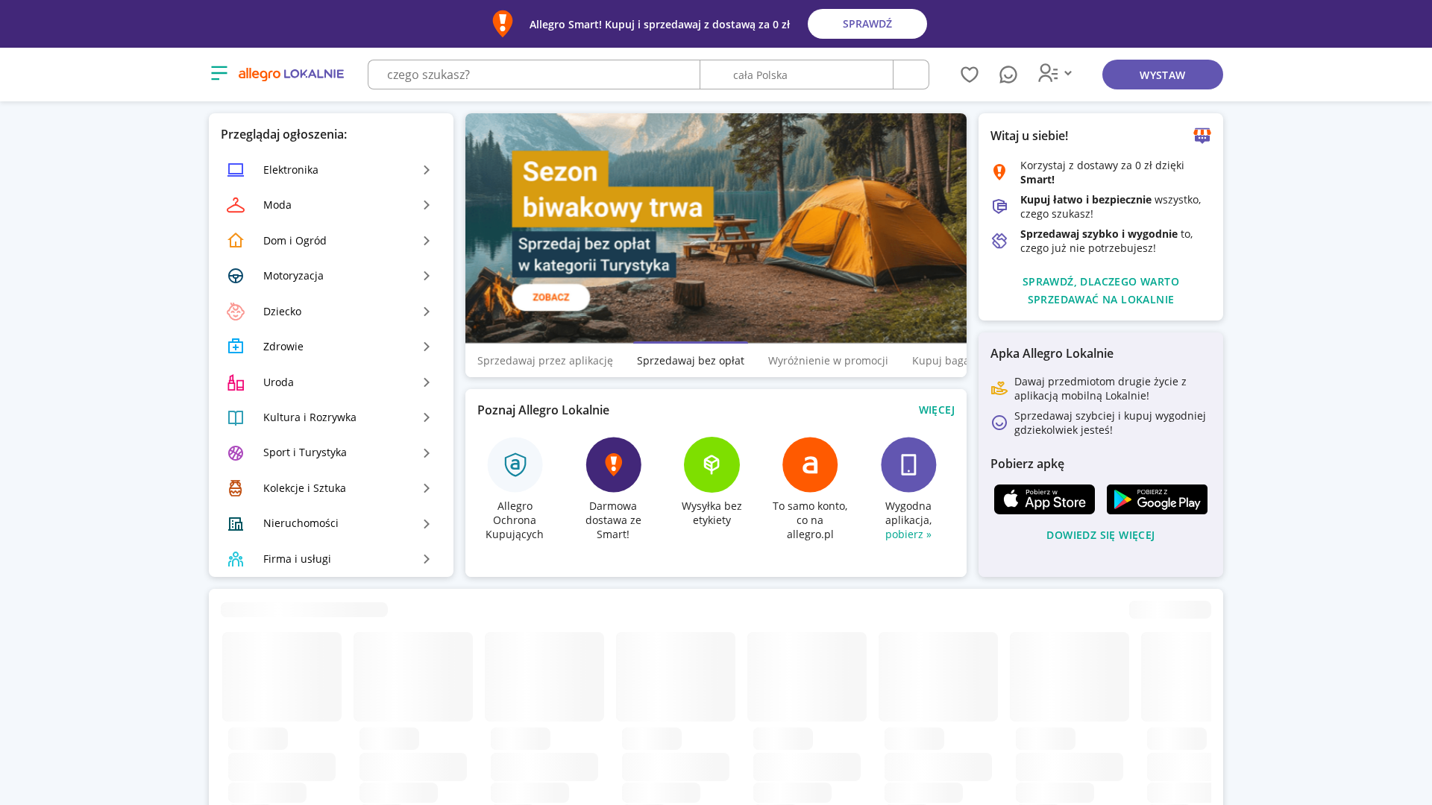Expand the Kolekcje i Sztuka chevron
The width and height of the screenshot is (1432, 805).
click(427, 488)
